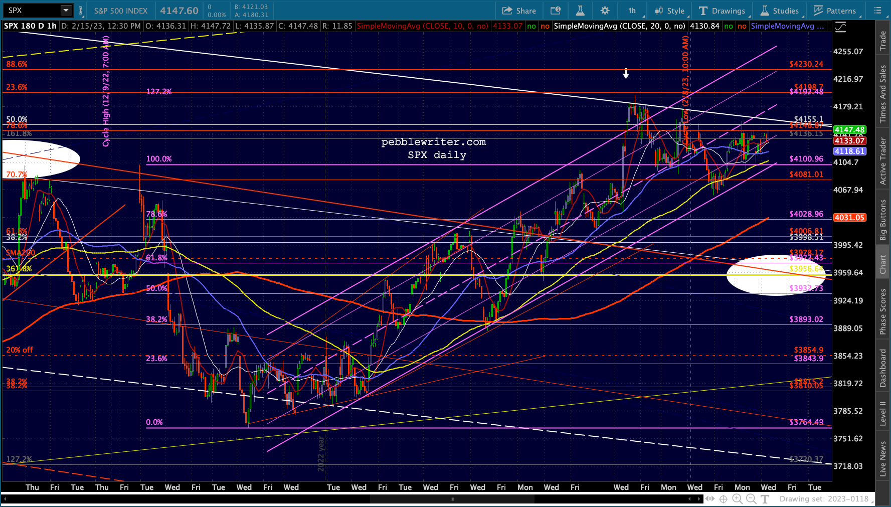Click the green 4147.48 price bubble
Image resolution: width=891 pixels, height=507 pixels.
pos(849,130)
